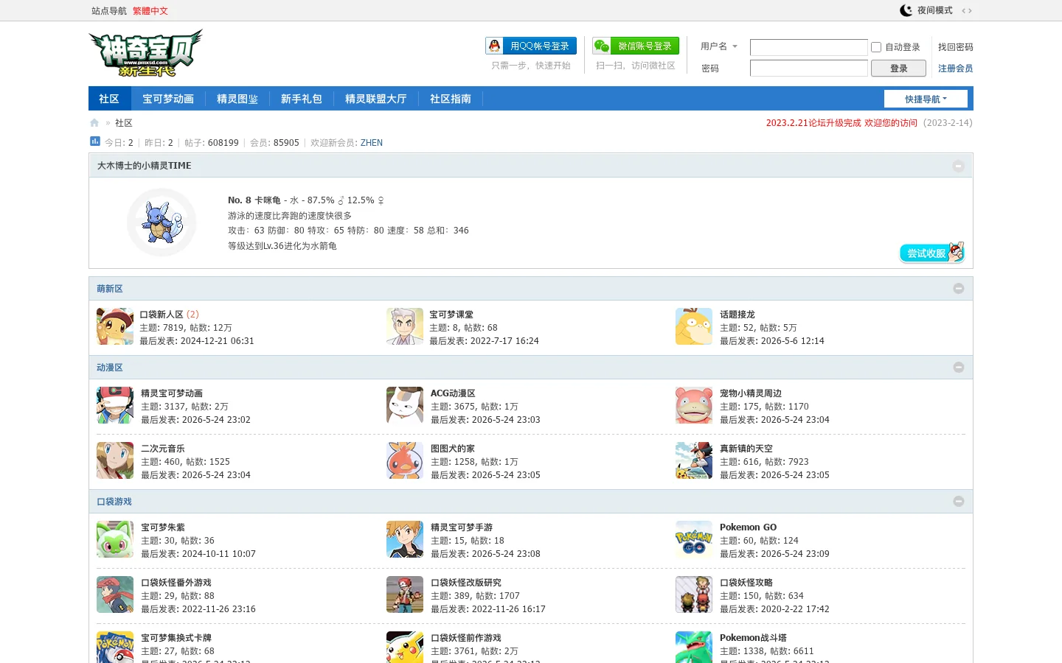The width and height of the screenshot is (1062, 663).
Task: Open 二次元音乐 forum icon
Action: (115, 460)
